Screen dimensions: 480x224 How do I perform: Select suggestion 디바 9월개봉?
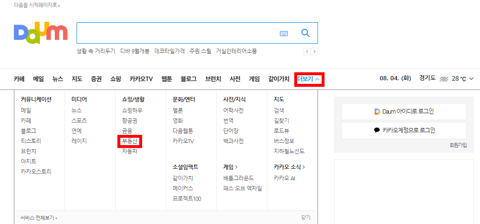pos(135,51)
